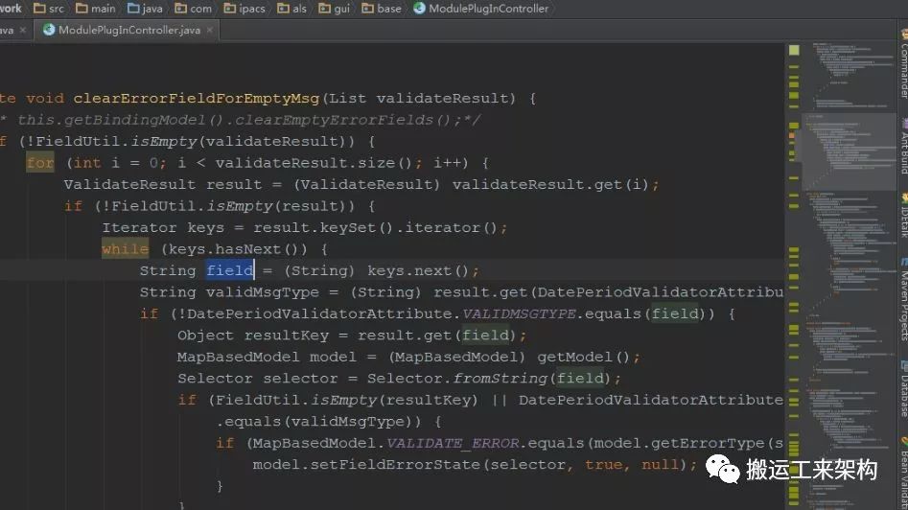Open the als package breadcrumb
Screen dimensions: 908x510
291,8
